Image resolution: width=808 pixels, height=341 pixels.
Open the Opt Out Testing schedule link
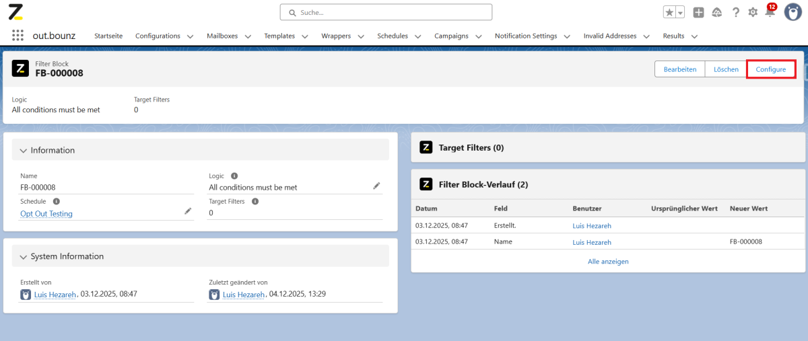click(x=46, y=214)
